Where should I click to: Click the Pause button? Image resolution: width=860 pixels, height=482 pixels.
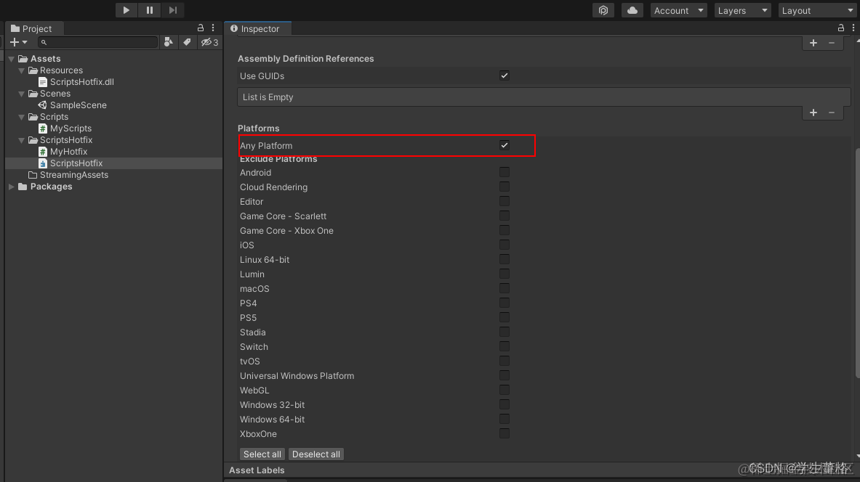coord(150,10)
